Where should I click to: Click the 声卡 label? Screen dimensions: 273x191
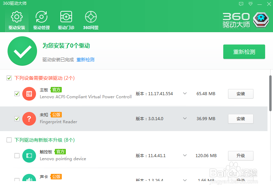tap(44, 177)
